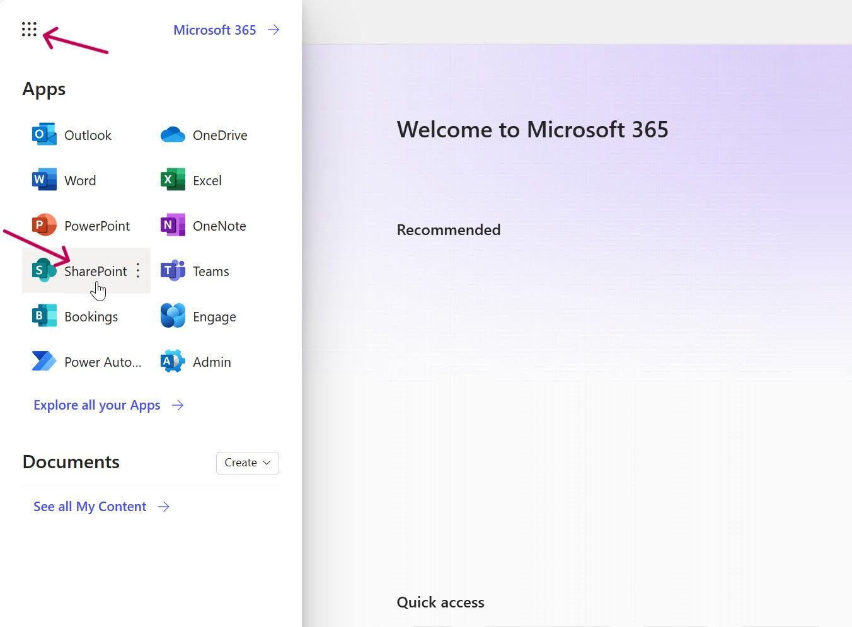The height and width of the screenshot is (627, 852).
Task: Open See all My Content link
Action: [x=89, y=507]
